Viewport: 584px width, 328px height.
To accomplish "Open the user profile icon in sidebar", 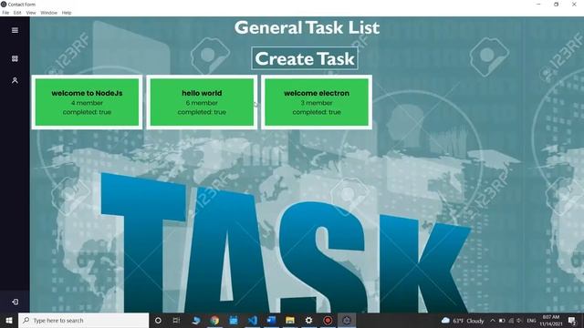I will coord(15,80).
